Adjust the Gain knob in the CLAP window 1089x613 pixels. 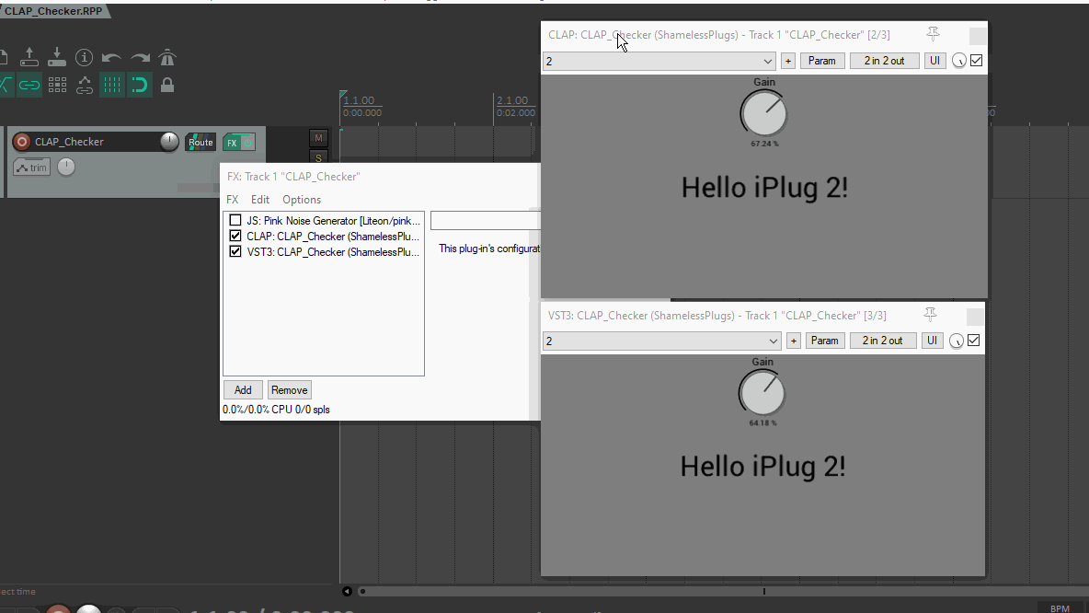click(763, 113)
